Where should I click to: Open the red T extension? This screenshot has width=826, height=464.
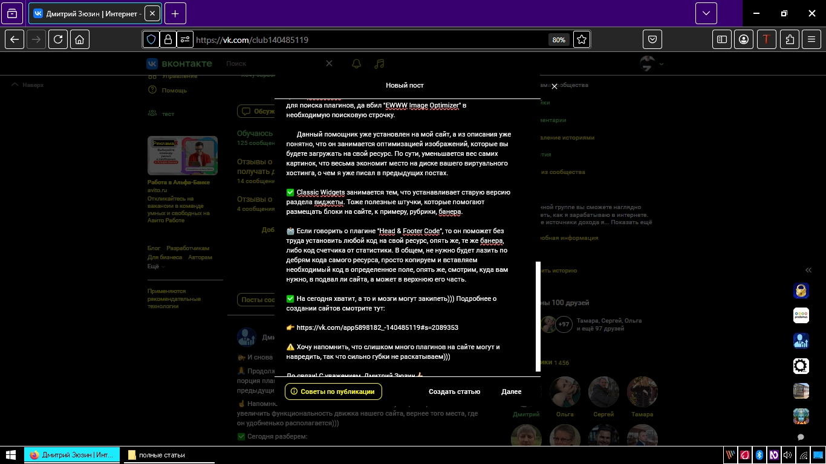767,40
